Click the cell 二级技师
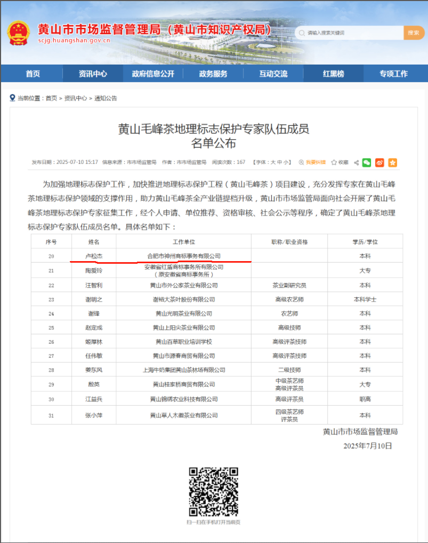 coord(289,370)
